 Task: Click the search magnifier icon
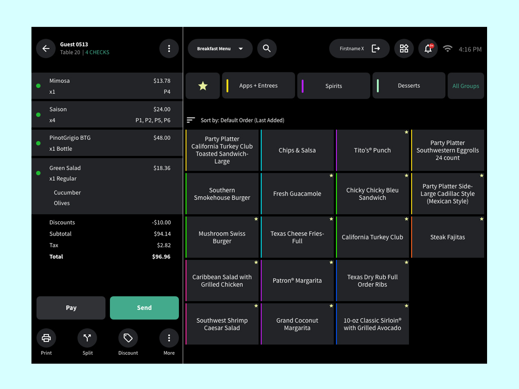pyautogui.click(x=267, y=49)
